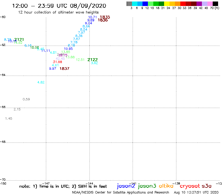
Task: Click the longitude axis label '-138'
Action: (176, 184)
